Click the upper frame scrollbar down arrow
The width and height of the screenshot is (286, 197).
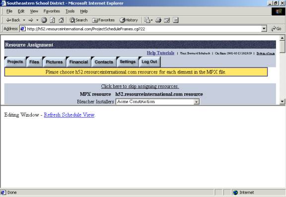(x=282, y=101)
